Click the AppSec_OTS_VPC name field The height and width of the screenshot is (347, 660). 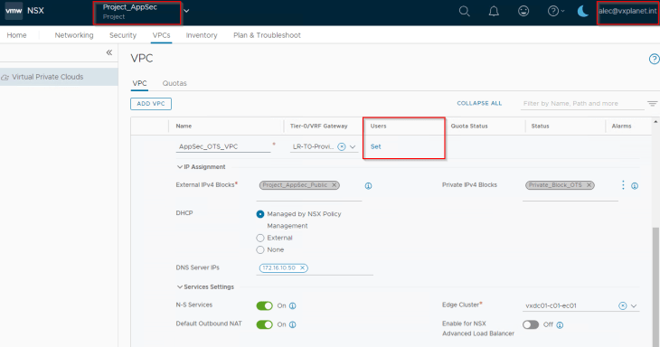[223, 146]
